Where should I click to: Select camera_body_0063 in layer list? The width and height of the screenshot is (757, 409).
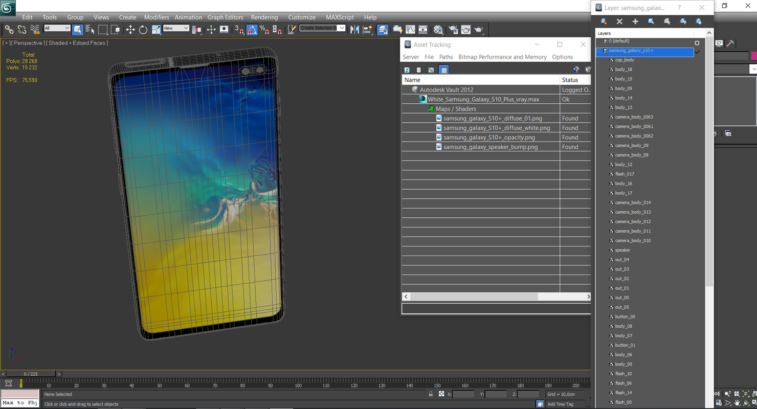[634, 117]
